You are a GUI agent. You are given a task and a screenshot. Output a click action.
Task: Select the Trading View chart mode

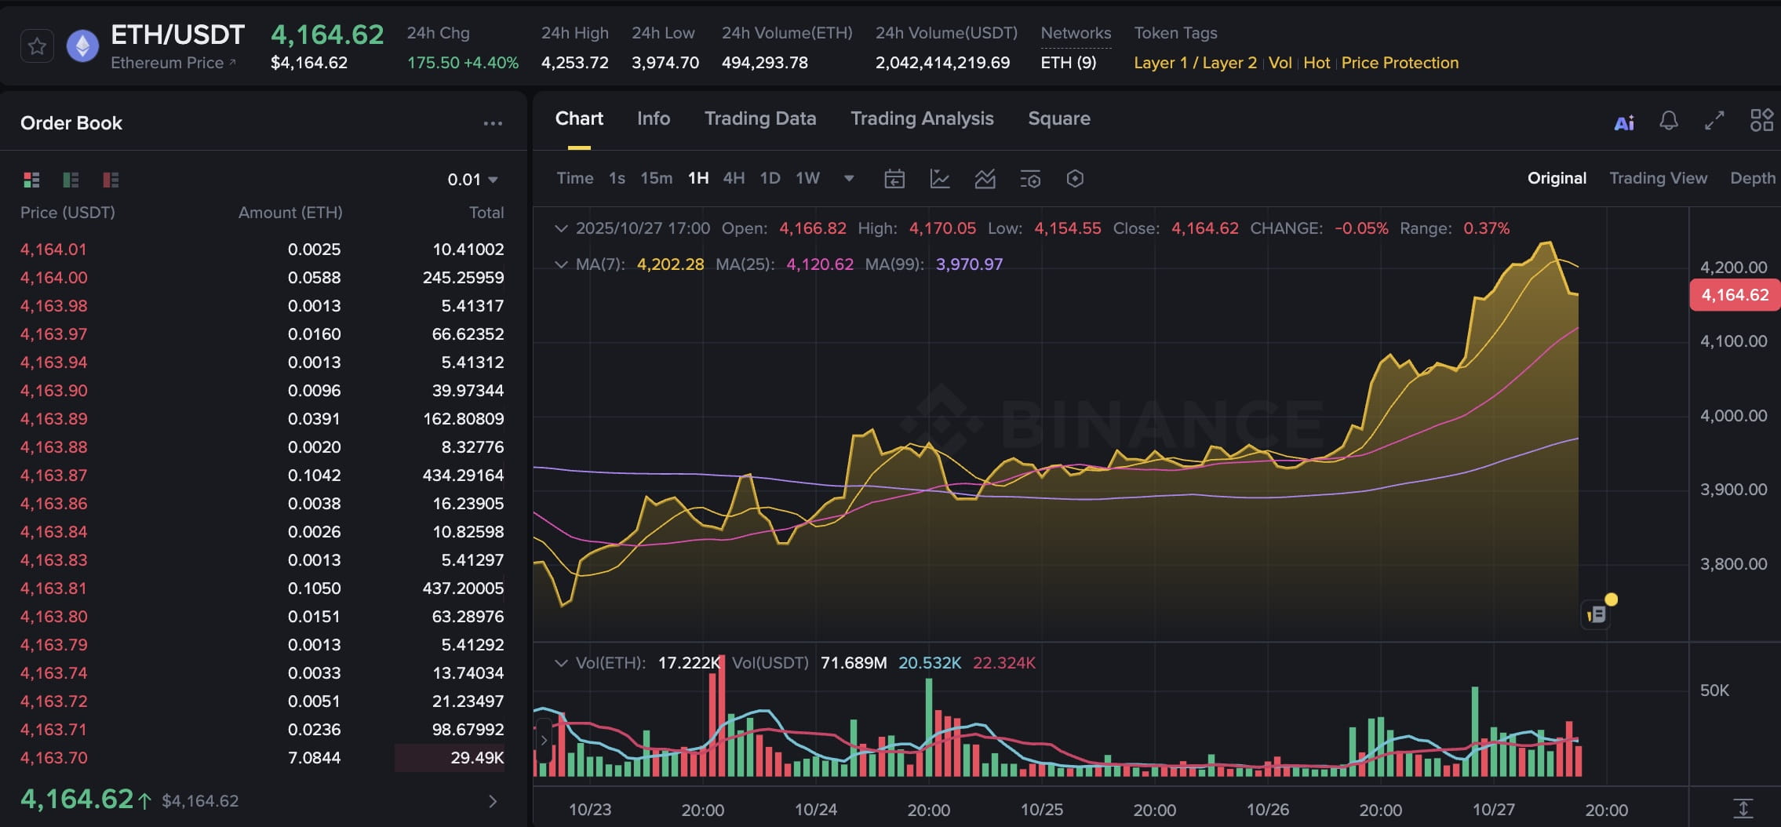click(1656, 178)
